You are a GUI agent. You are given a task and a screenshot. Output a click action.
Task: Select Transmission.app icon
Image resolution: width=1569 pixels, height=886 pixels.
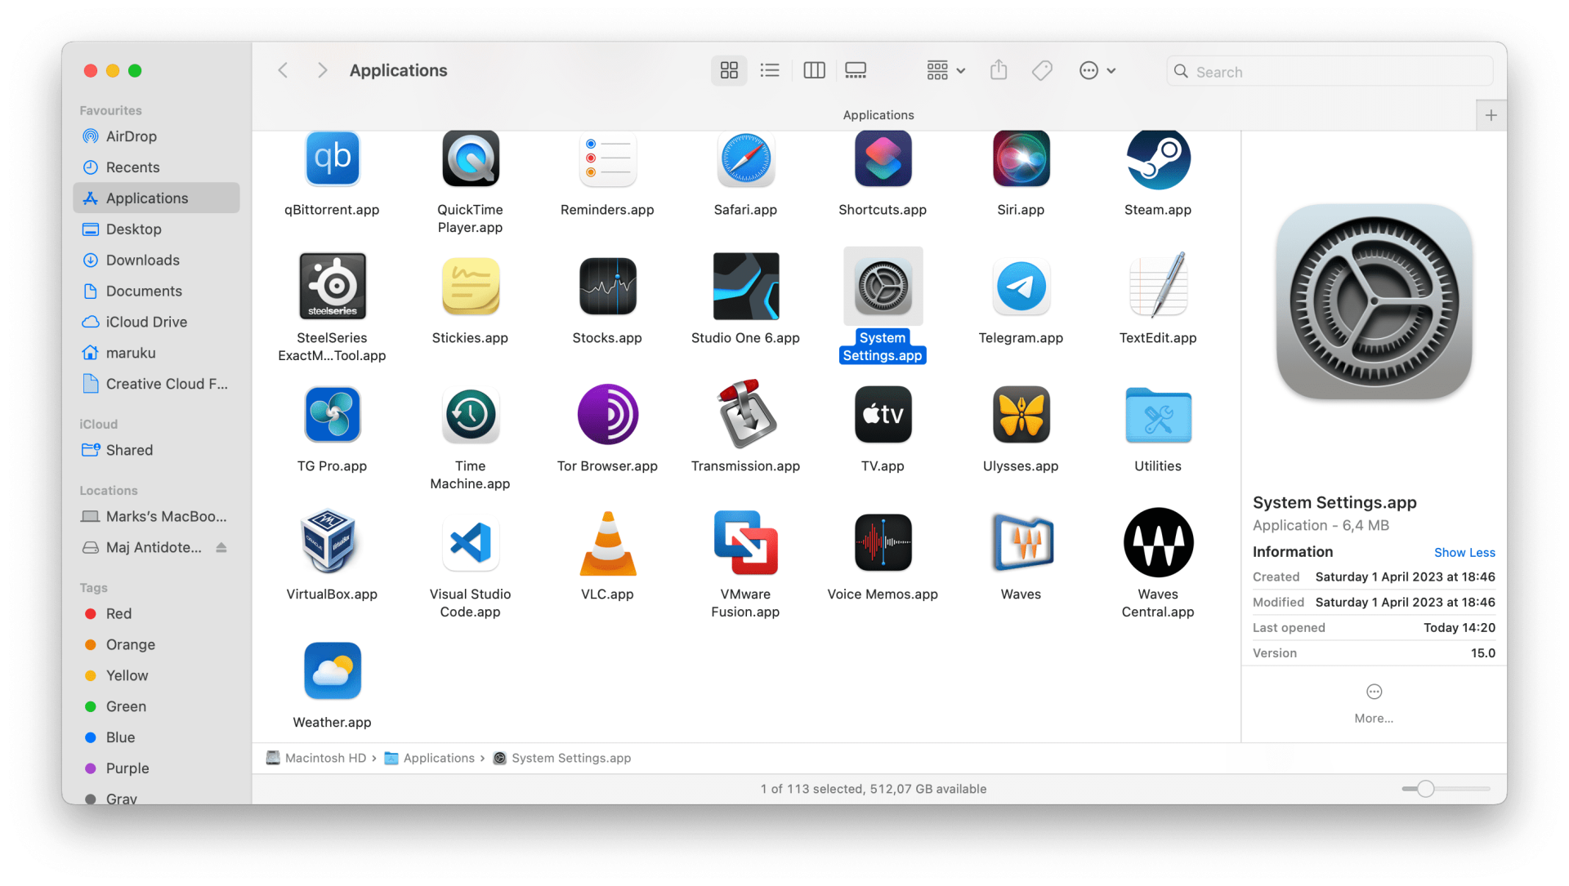(x=745, y=414)
